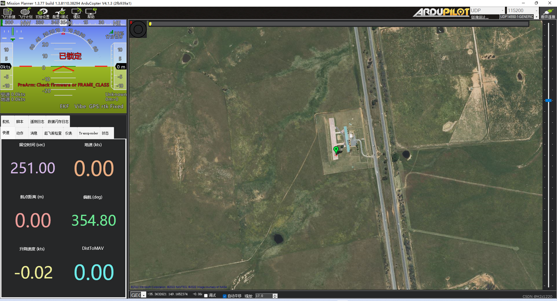This screenshot has height=301, width=557.
Task: Open the 模拟 simulation screen
Action: tap(77, 13)
